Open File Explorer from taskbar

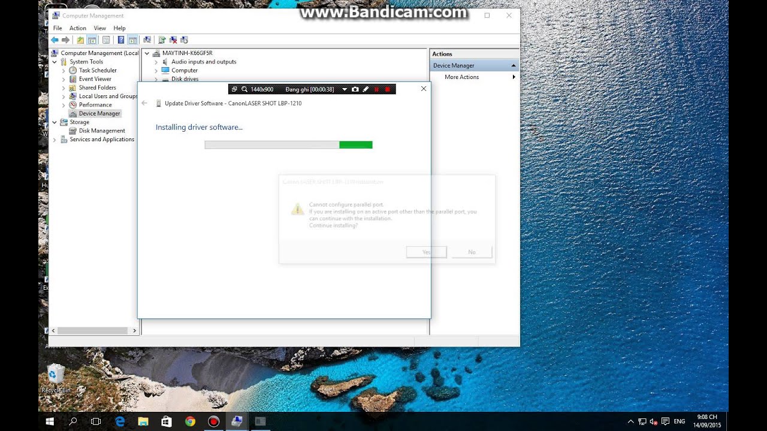143,421
